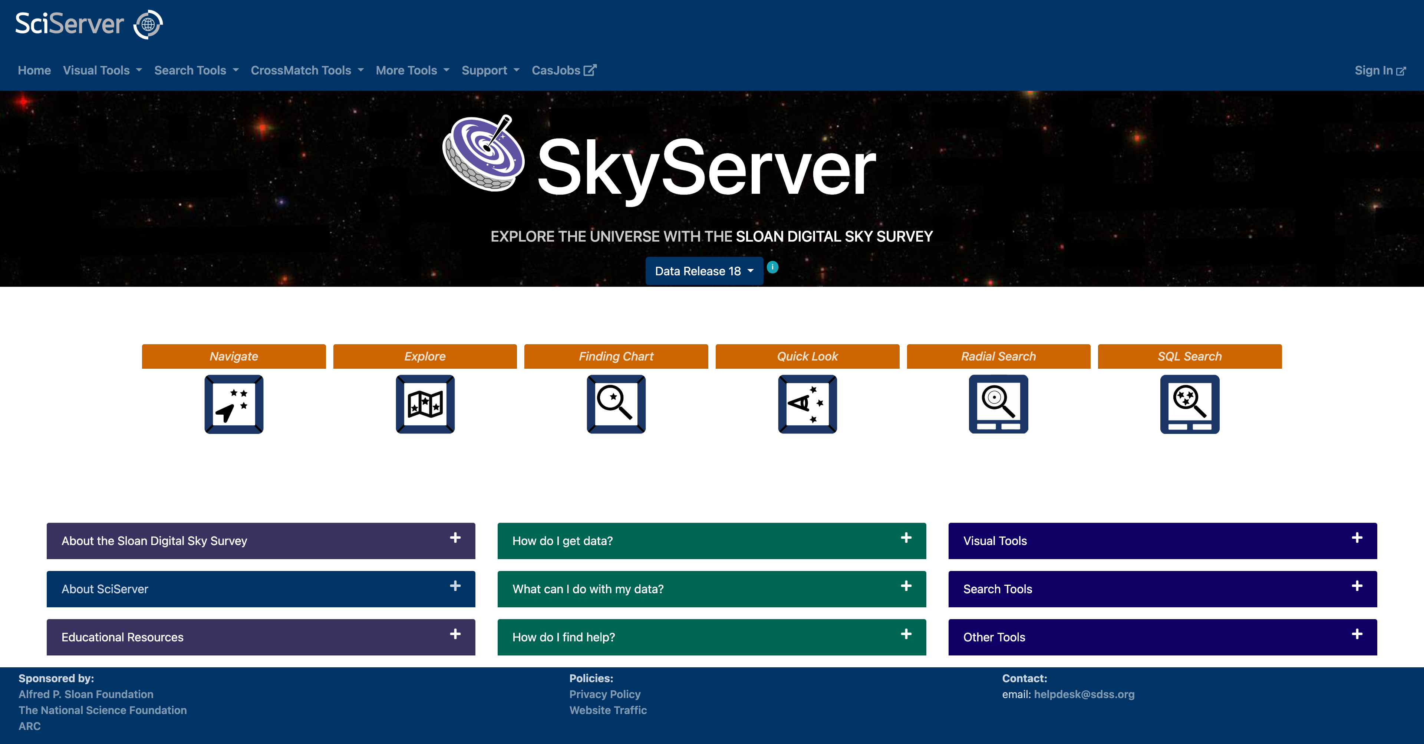Open The National Science Foundation link

pos(103,710)
